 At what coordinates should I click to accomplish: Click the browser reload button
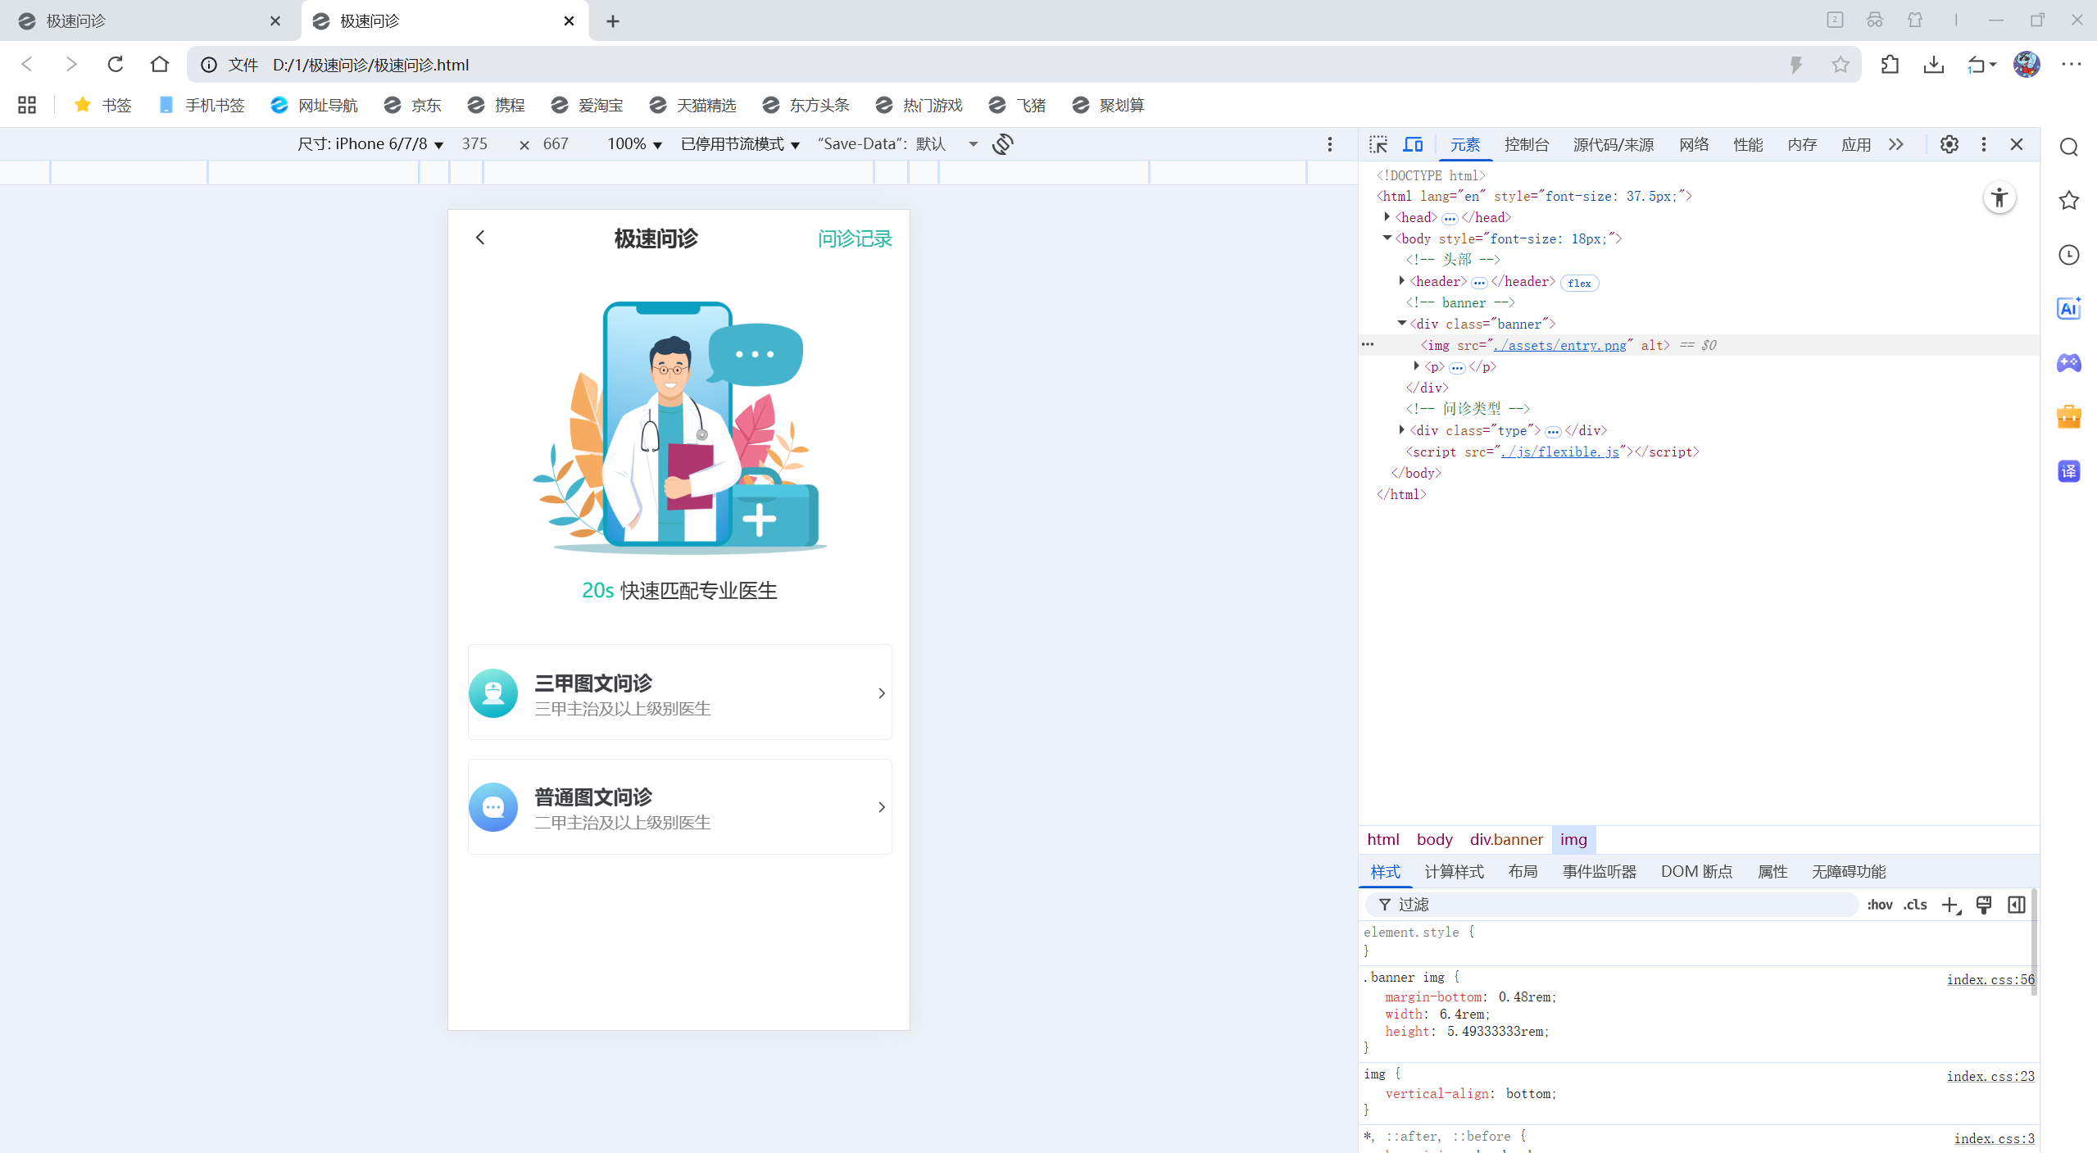[116, 64]
